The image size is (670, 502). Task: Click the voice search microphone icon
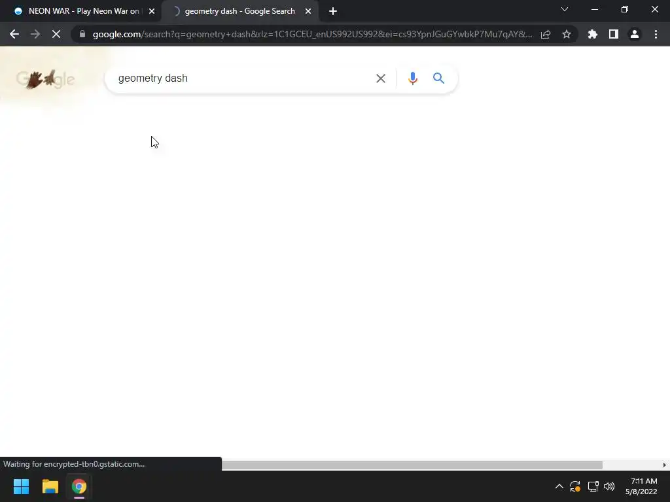click(x=412, y=78)
